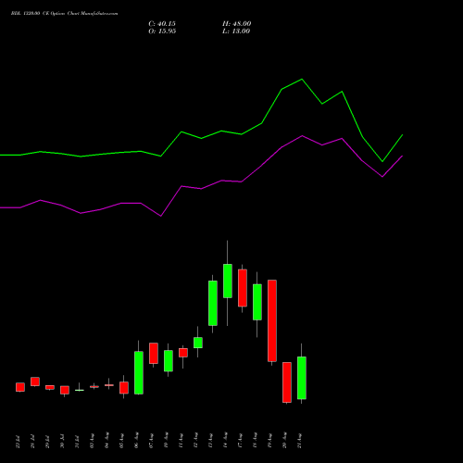Click the peak of the purple line

(302, 136)
